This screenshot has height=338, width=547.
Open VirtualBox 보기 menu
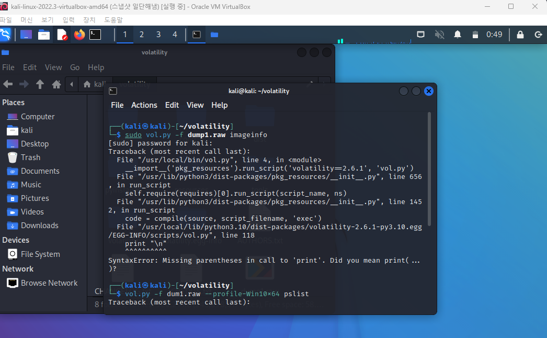tap(48, 20)
